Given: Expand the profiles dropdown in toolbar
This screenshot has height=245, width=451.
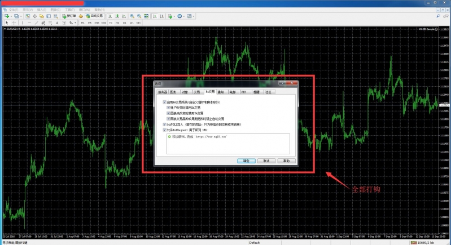Looking at the screenshot, I should click(21, 16).
